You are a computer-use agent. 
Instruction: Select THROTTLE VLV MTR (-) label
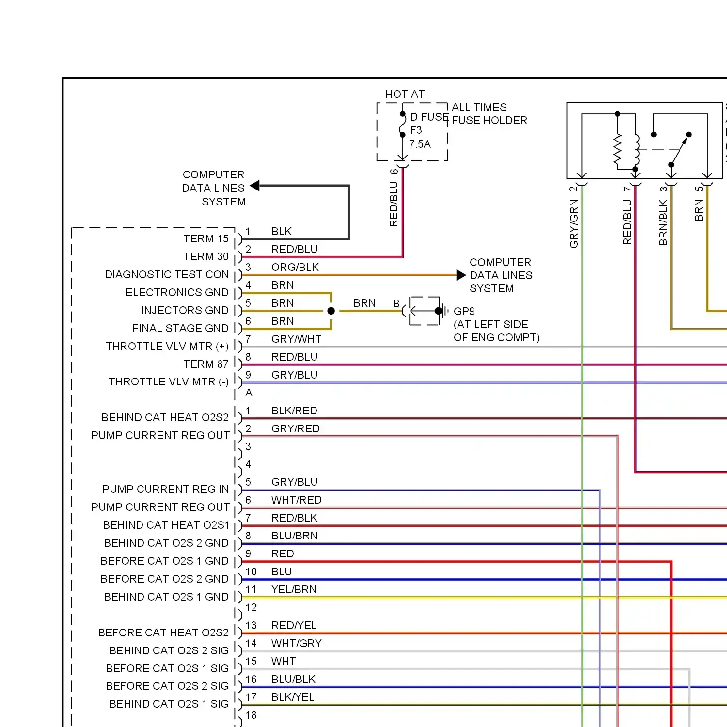[169, 382]
